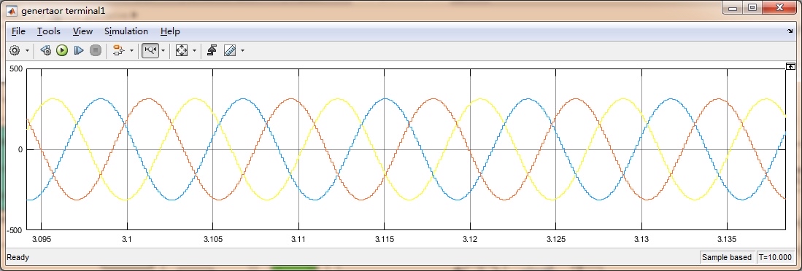Open the File menu
This screenshot has width=802, height=271.
(18, 31)
